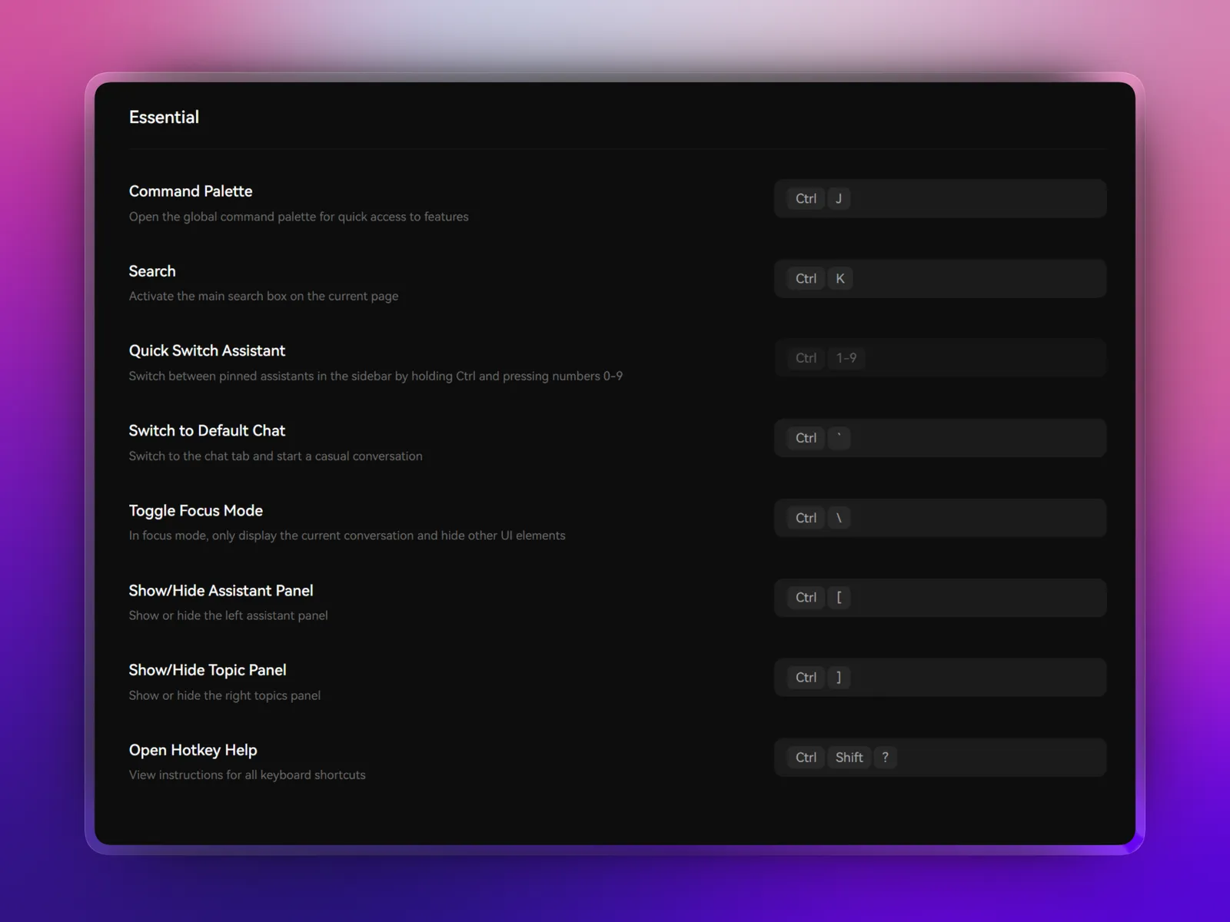Click the K key badge
The width and height of the screenshot is (1230, 922).
(839, 279)
